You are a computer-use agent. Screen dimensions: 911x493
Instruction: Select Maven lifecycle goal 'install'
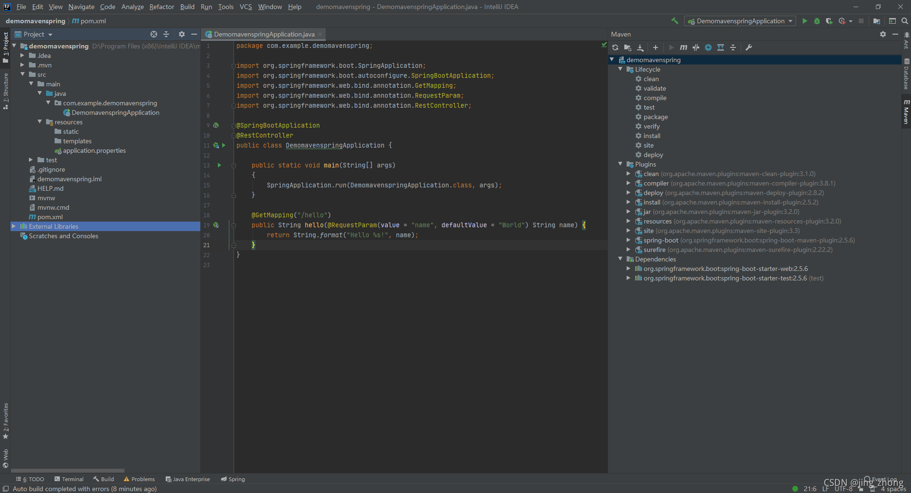pyautogui.click(x=652, y=136)
